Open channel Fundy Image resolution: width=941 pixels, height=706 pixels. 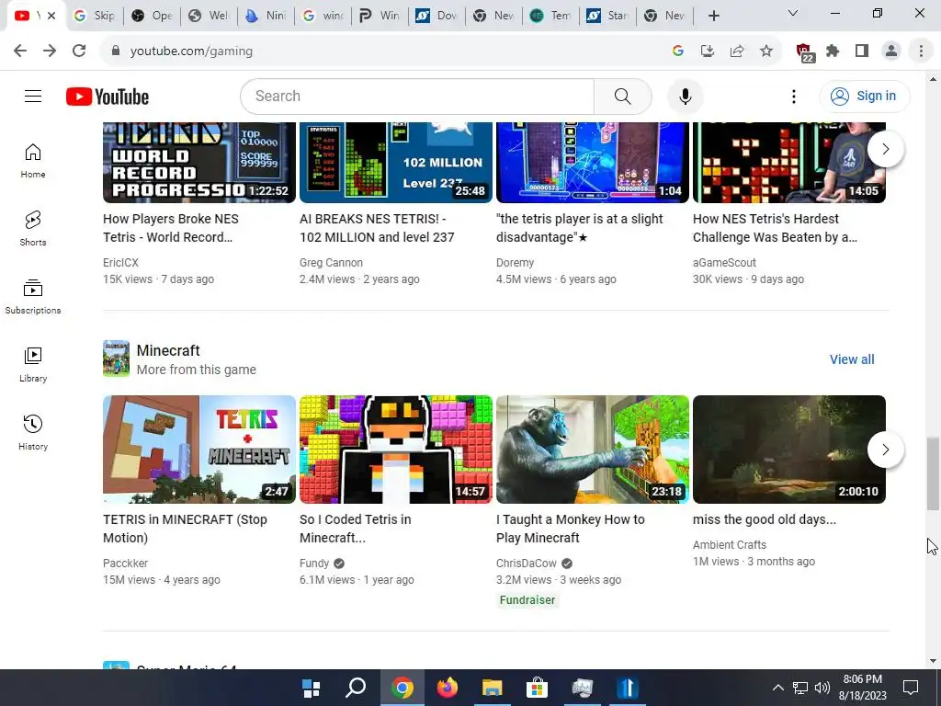(314, 564)
